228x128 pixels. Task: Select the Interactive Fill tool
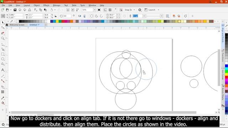2,103
